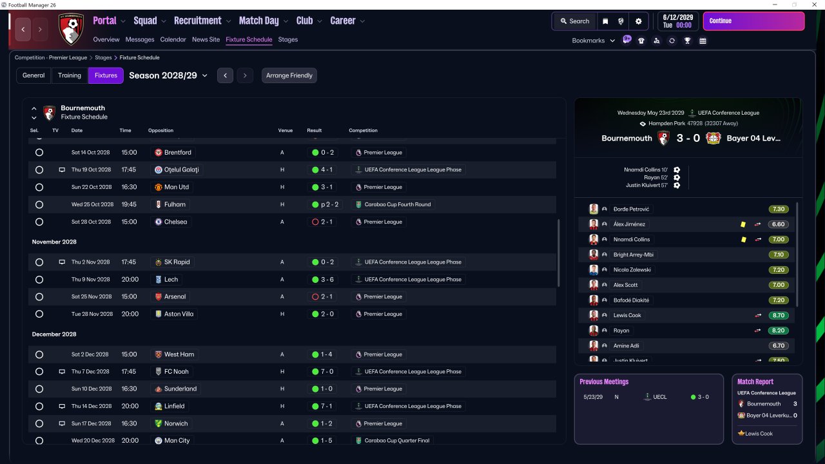The image size is (825, 464).
Task: Switch to the Calendar sub-tab
Action: point(173,39)
